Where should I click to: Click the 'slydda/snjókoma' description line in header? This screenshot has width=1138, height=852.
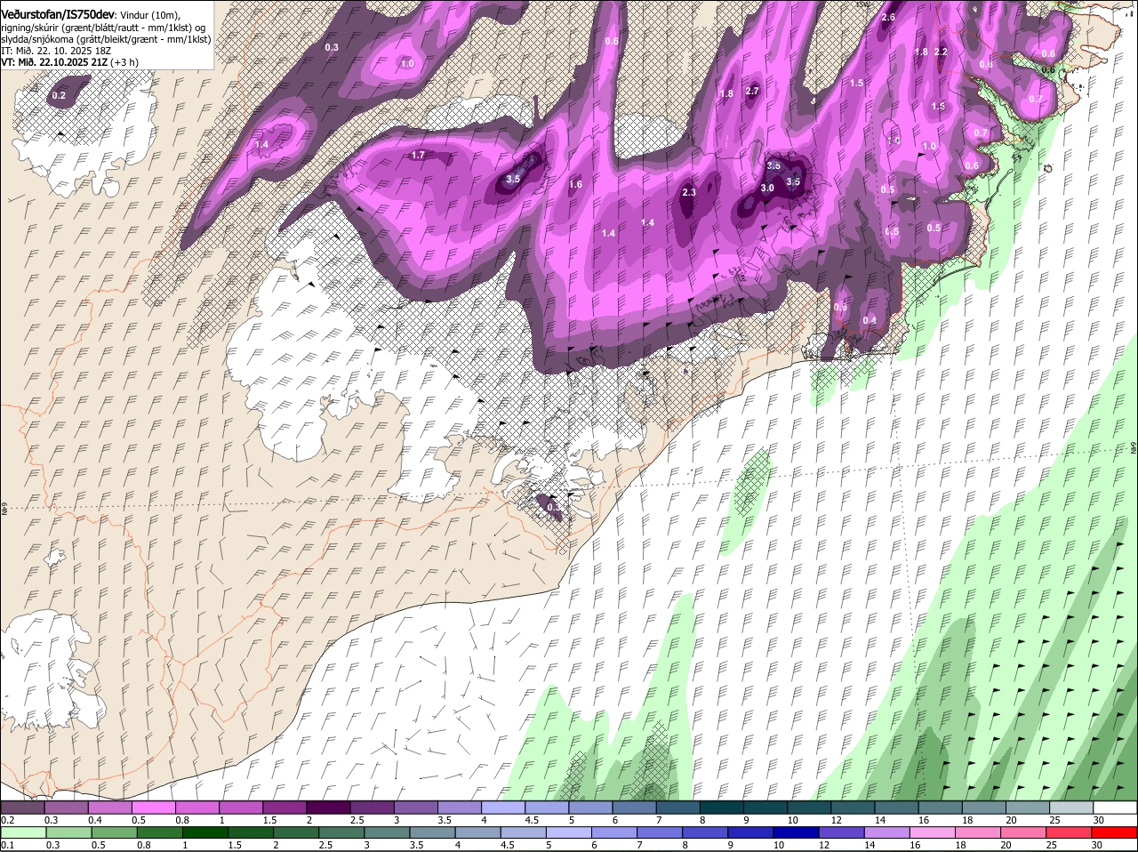click(x=106, y=39)
